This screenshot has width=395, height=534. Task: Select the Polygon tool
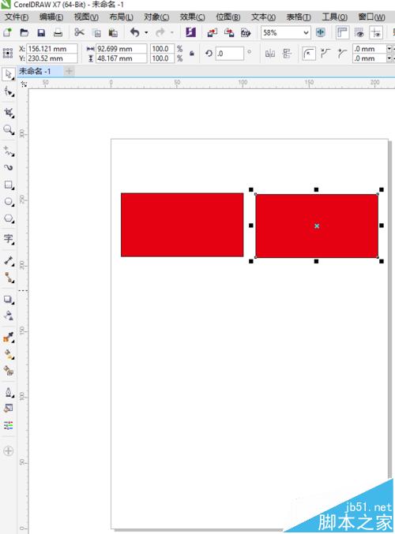(x=9, y=218)
